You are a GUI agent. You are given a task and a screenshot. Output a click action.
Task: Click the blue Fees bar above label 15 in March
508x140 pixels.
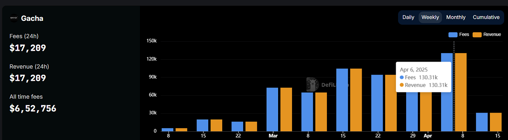tap(342, 100)
